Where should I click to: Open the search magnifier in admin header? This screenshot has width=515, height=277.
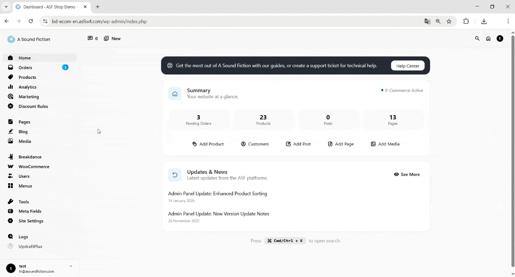[x=477, y=39]
